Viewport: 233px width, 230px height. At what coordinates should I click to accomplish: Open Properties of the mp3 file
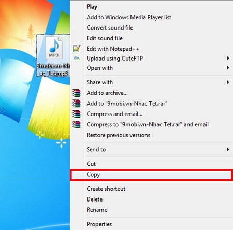coord(99,224)
